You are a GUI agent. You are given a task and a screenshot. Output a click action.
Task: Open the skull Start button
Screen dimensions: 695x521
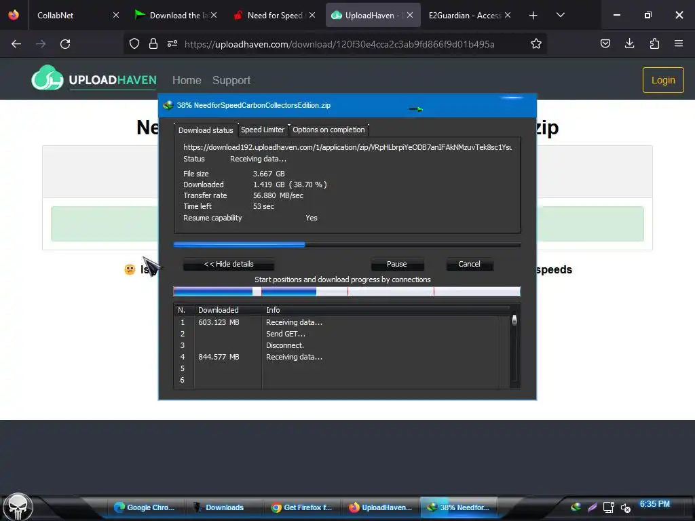pos(18,507)
